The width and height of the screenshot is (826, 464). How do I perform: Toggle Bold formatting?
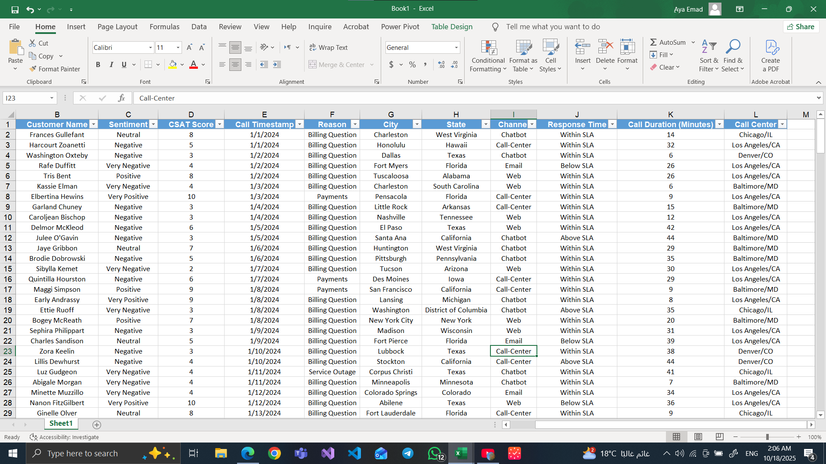(x=98, y=64)
